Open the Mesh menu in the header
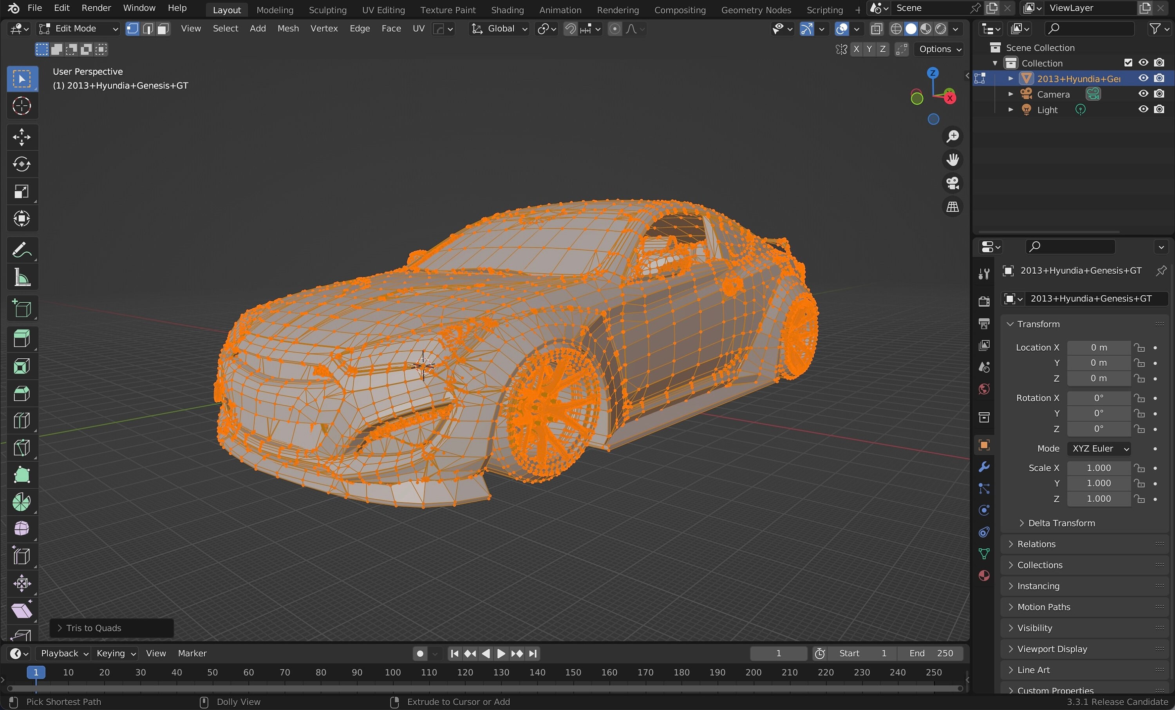Viewport: 1175px width, 710px height. tap(287, 29)
